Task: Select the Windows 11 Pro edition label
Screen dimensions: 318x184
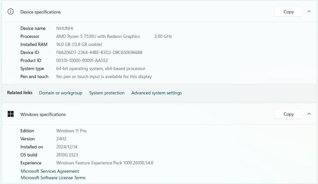Action: [x=71, y=131]
